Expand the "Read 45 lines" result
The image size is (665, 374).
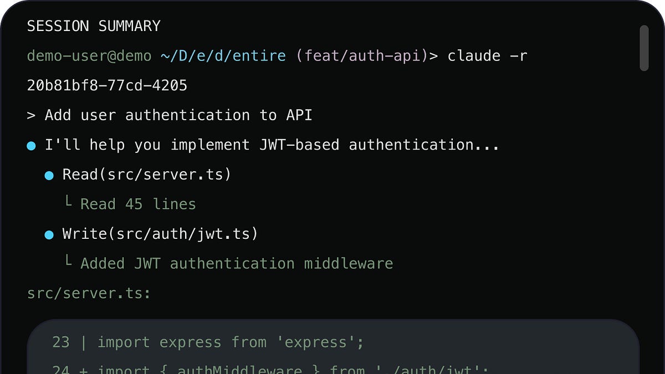(x=138, y=204)
